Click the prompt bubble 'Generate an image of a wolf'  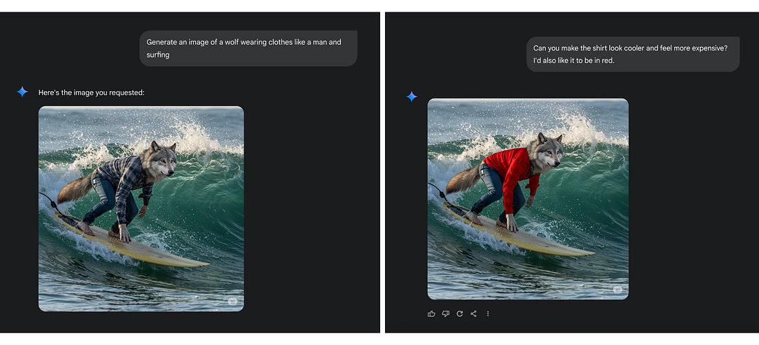coord(248,48)
